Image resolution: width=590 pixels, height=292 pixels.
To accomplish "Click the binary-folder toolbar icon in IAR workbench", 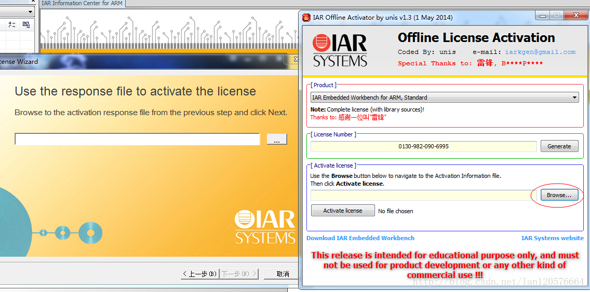I will coord(26,25).
